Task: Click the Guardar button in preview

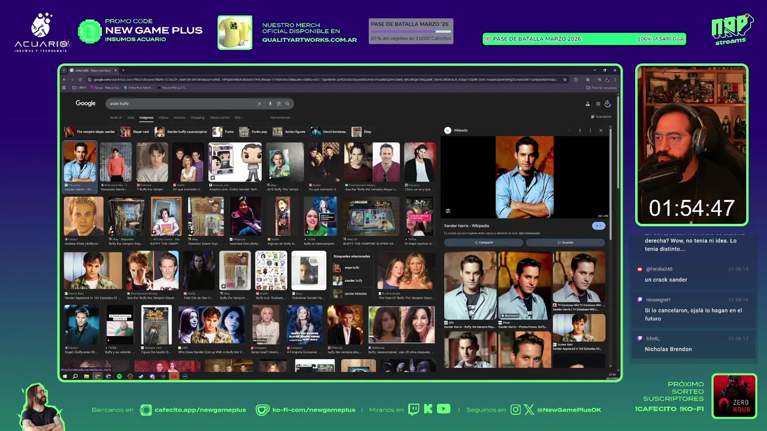Action: [x=566, y=242]
